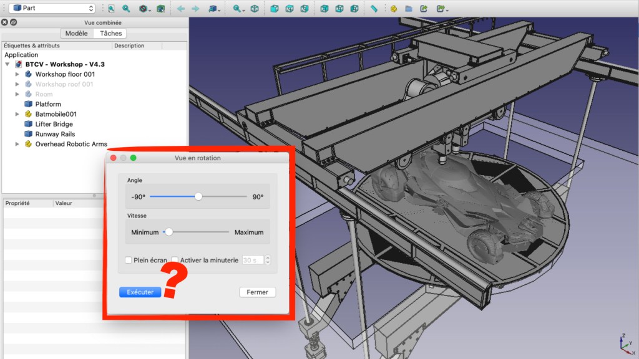Expand the Batmobile001 tree node
This screenshot has width=639, height=359.
[17, 114]
